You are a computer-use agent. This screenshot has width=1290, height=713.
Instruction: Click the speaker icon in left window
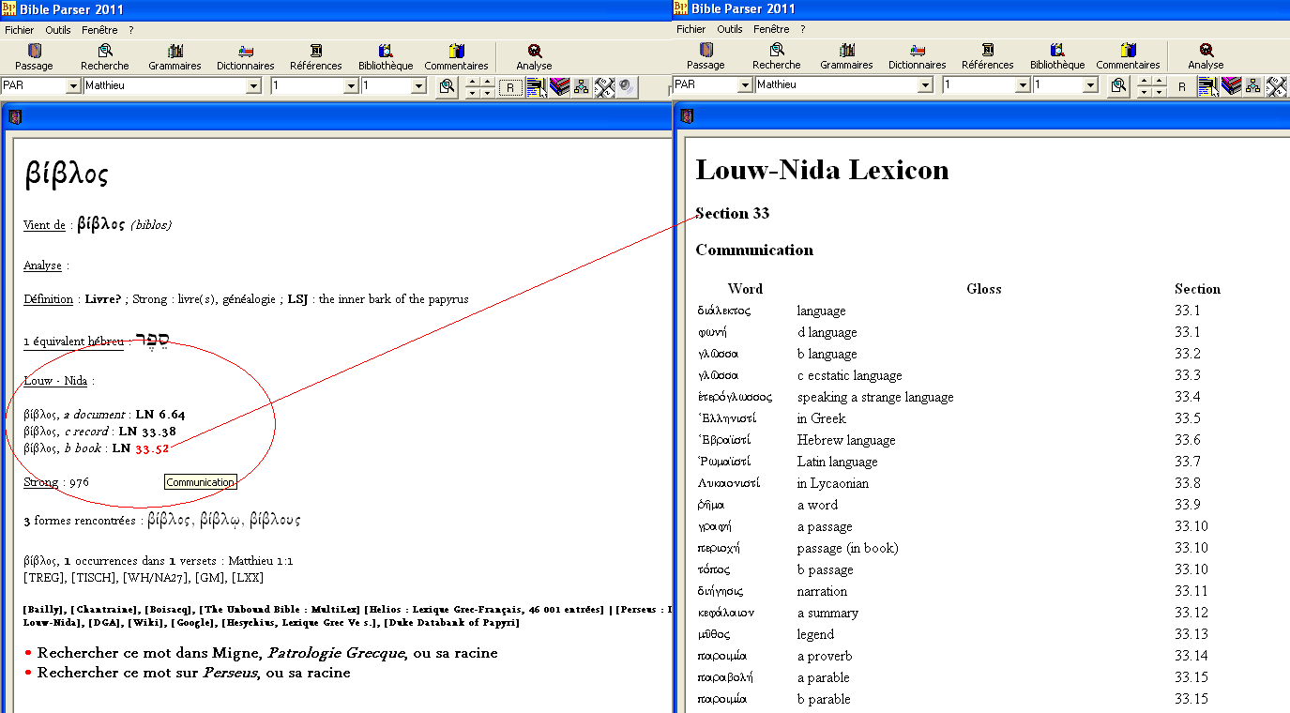(627, 87)
